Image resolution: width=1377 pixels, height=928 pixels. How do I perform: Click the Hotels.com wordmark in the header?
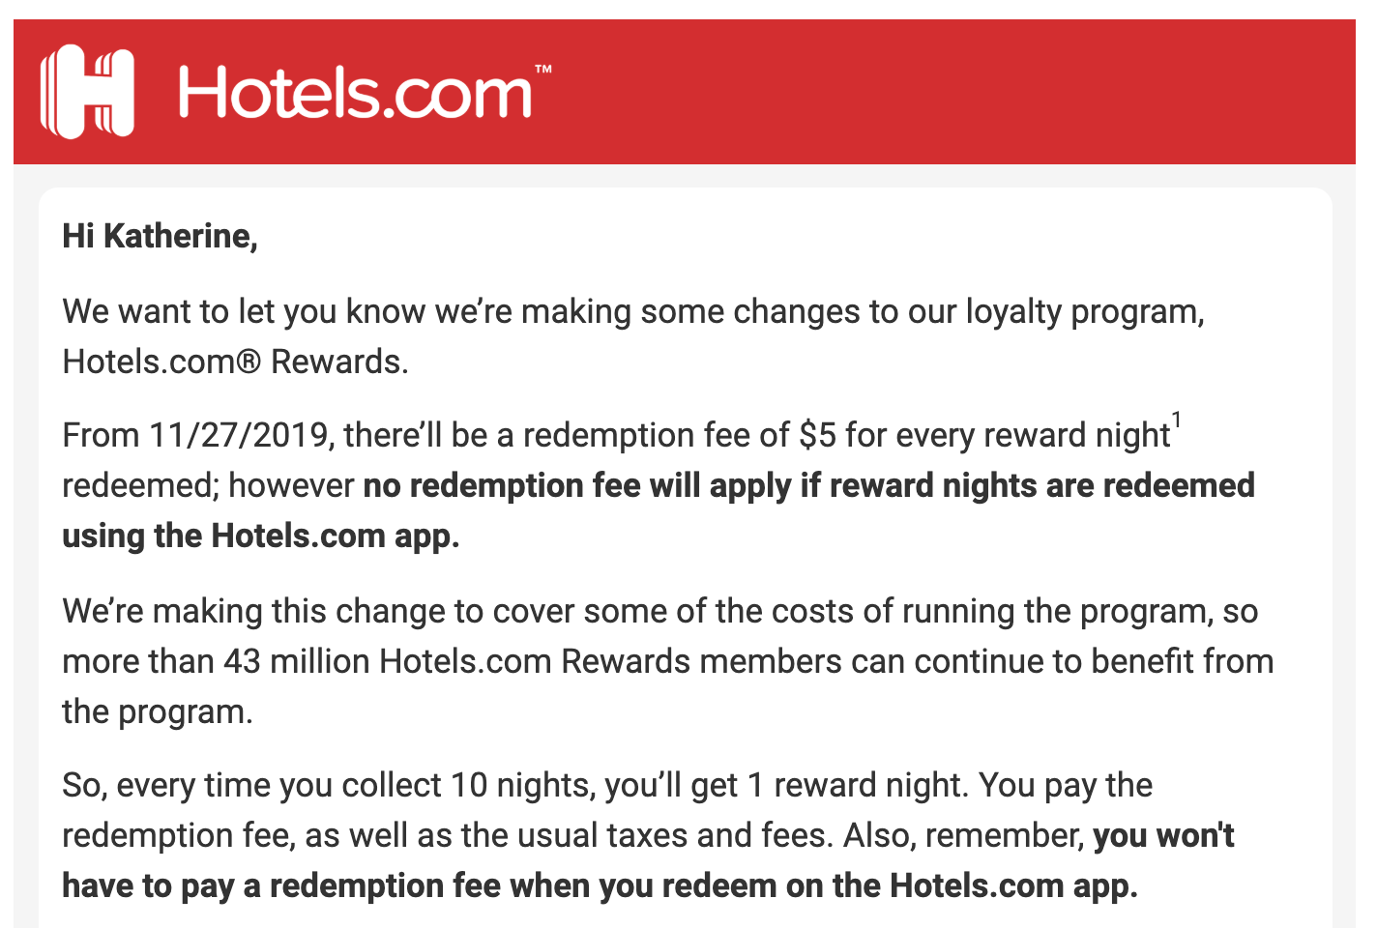354,94
